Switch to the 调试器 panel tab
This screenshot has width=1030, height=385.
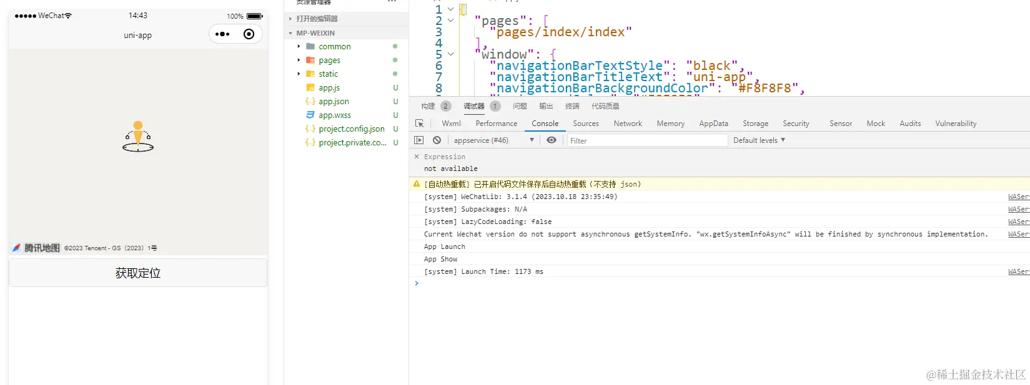474,106
